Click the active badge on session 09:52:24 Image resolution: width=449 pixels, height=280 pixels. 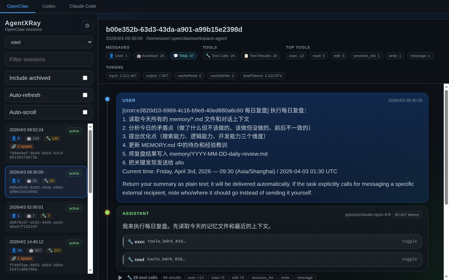74,131
